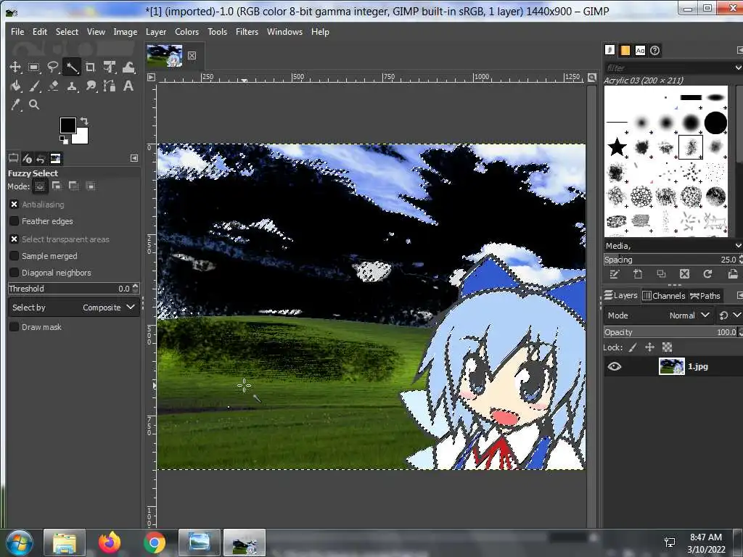Open the Select menu
This screenshot has height=557, width=743.
[x=67, y=32]
